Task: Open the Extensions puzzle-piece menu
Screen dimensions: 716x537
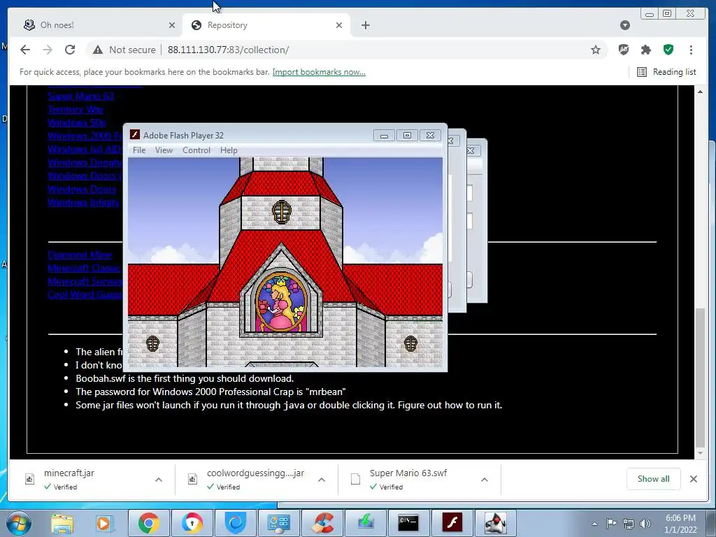Action: click(x=645, y=50)
